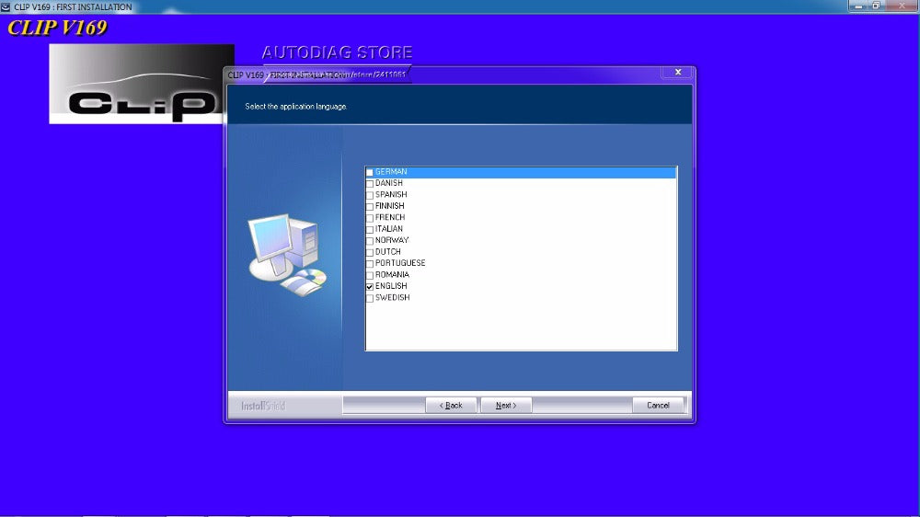Check the PORTUGUESE checkbox
The height and width of the screenshot is (517, 920).
[x=370, y=263]
